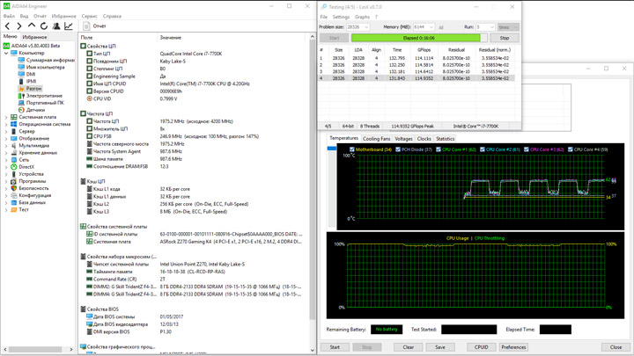
Task: Click the Preferences button in stability test
Action: [x=513, y=347]
